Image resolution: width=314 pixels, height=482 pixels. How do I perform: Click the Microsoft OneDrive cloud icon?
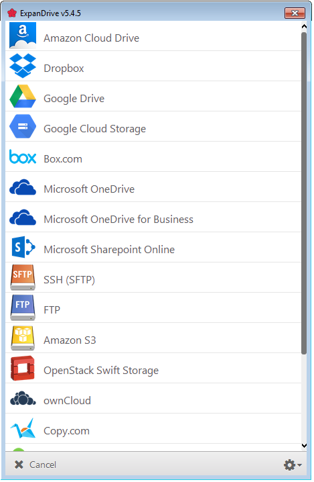pyautogui.click(x=23, y=187)
